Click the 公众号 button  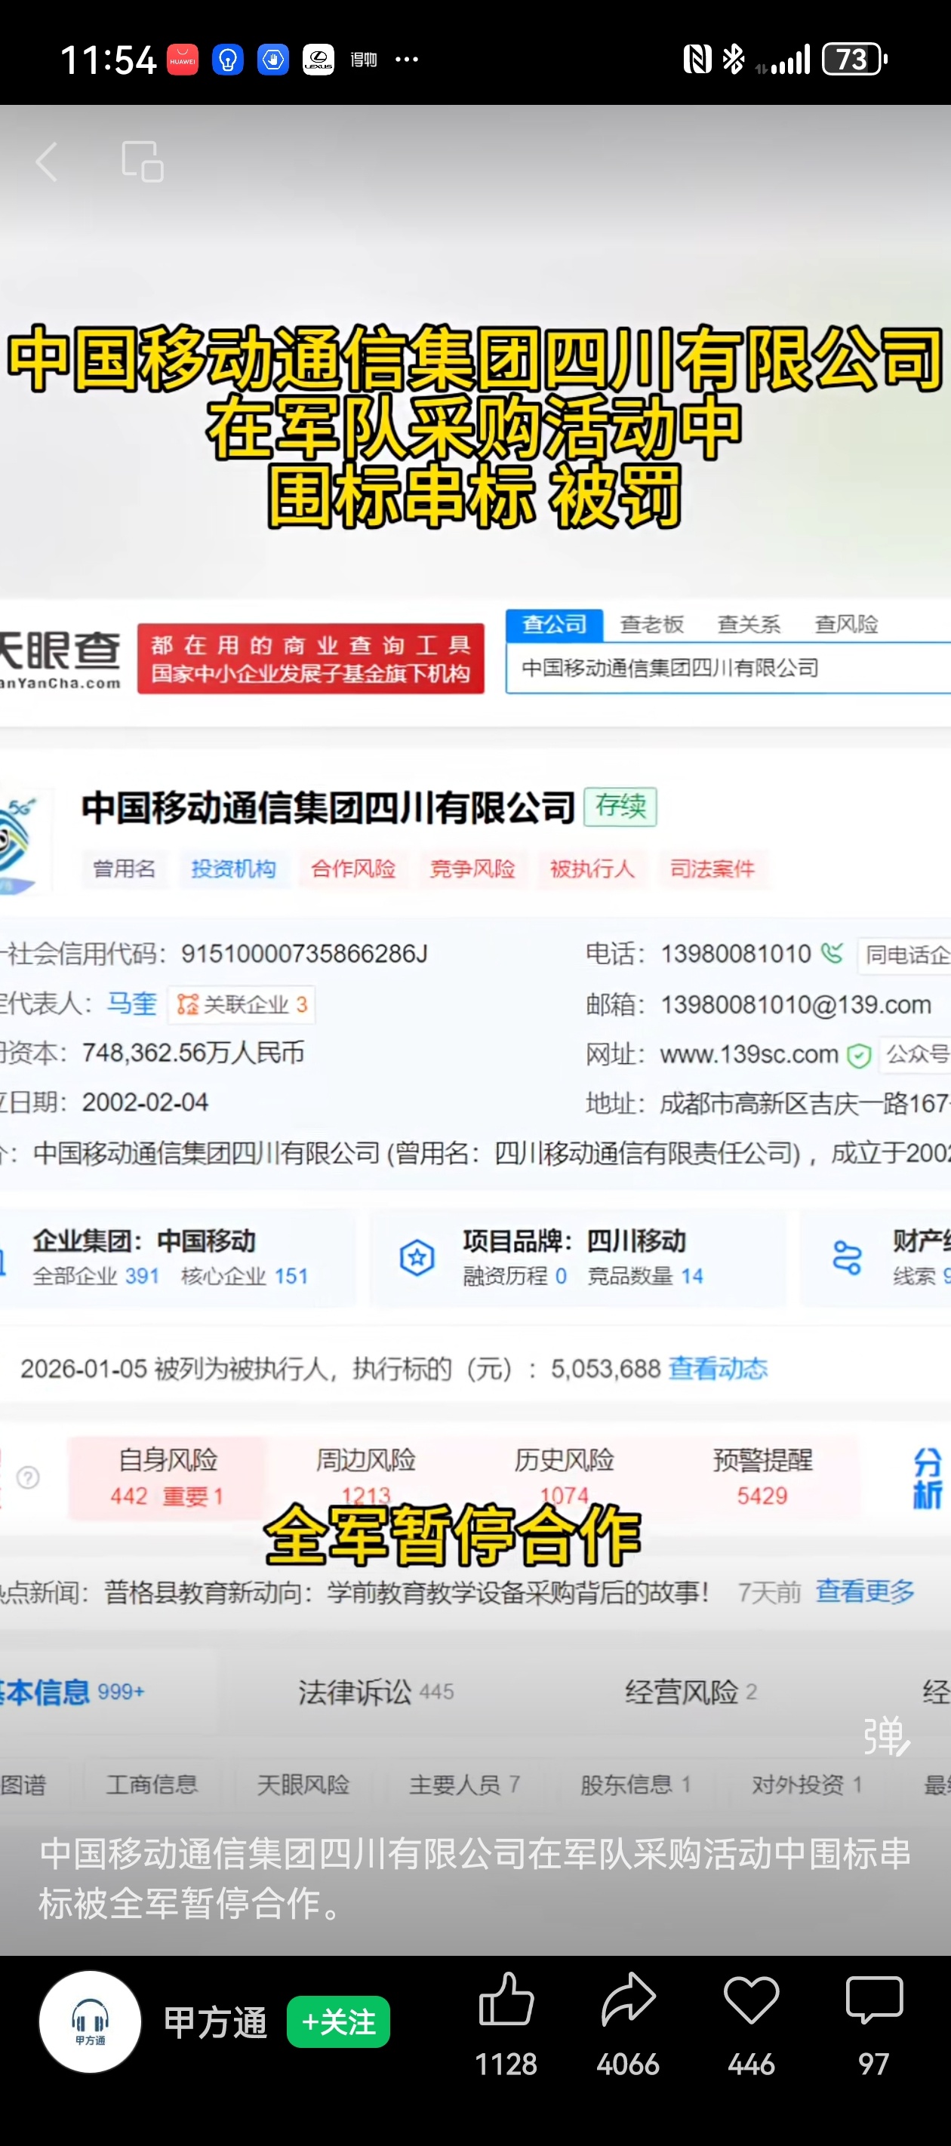(x=916, y=1055)
